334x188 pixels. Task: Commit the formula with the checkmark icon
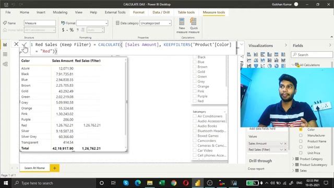tap(25, 44)
